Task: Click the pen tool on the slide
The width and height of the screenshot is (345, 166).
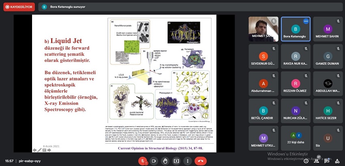Action: coord(40,150)
